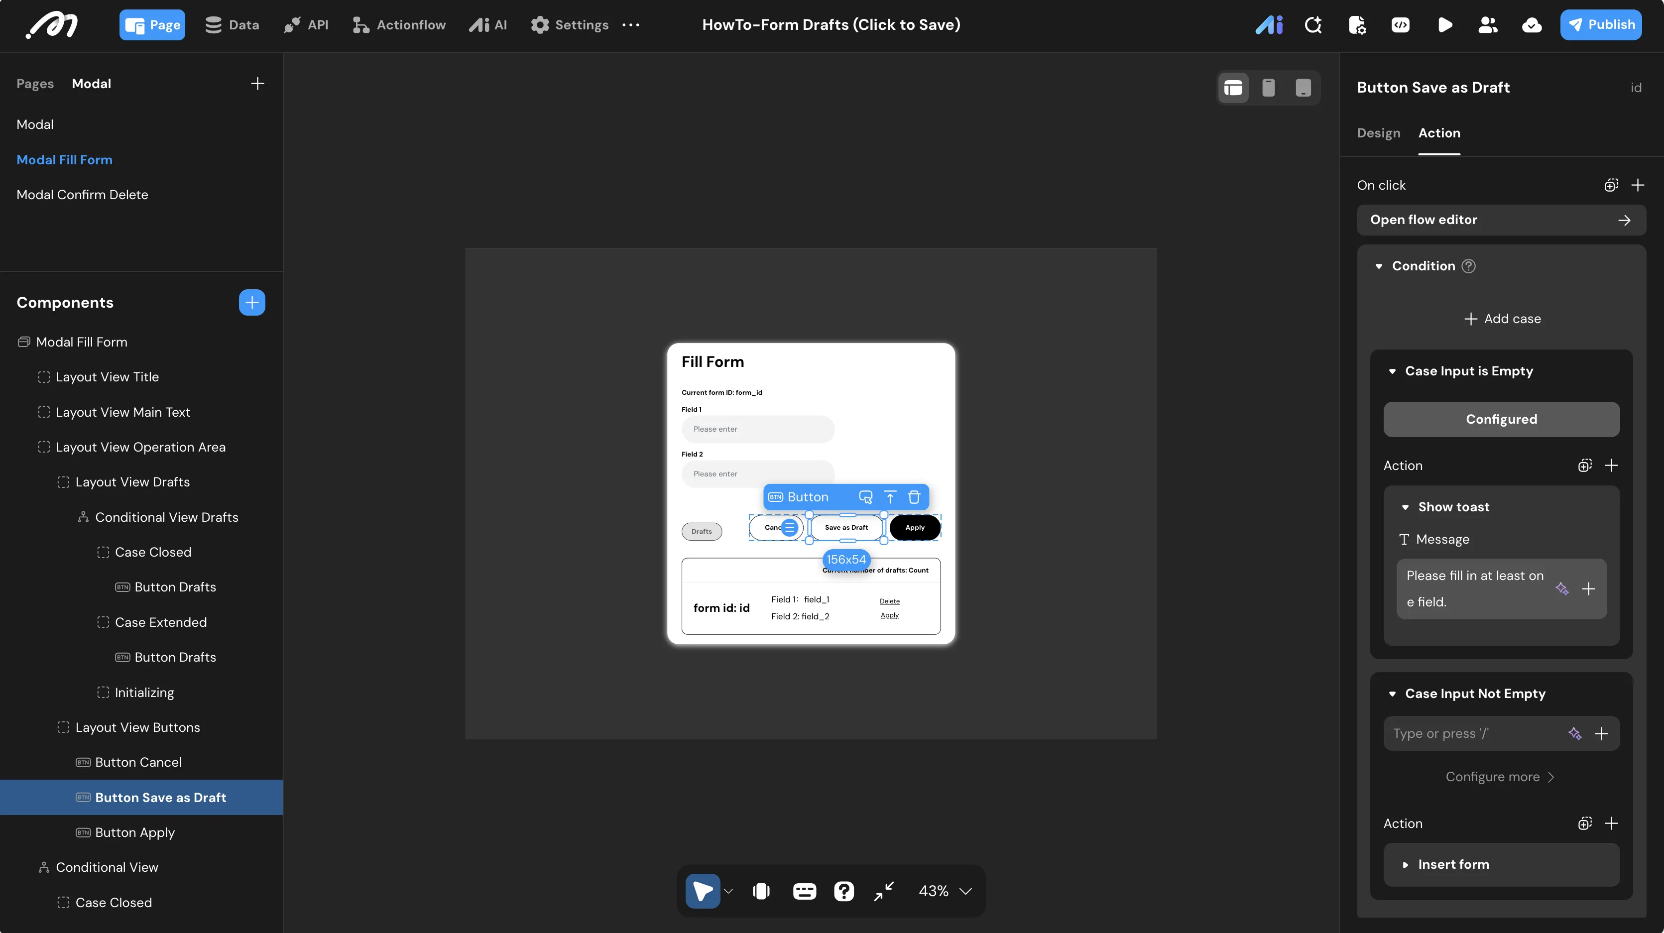1664x933 pixels.
Task: Switch to the Page tab
Action: click(x=152, y=25)
